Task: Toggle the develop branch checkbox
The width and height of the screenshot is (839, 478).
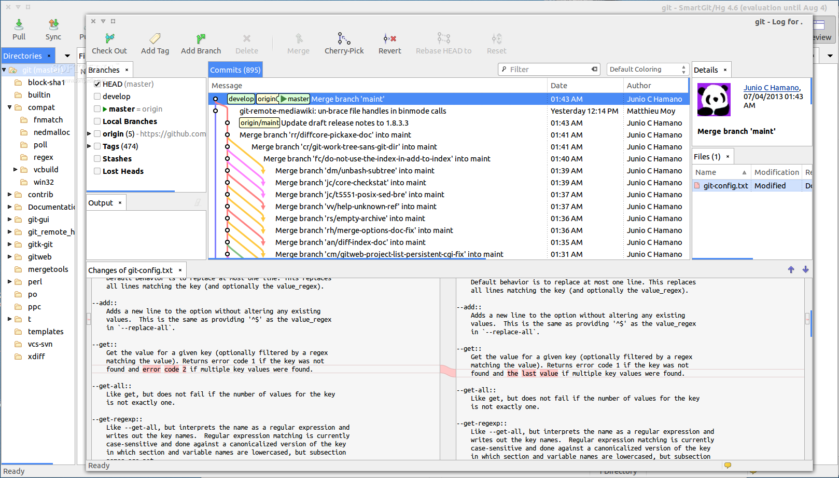Action: point(97,96)
